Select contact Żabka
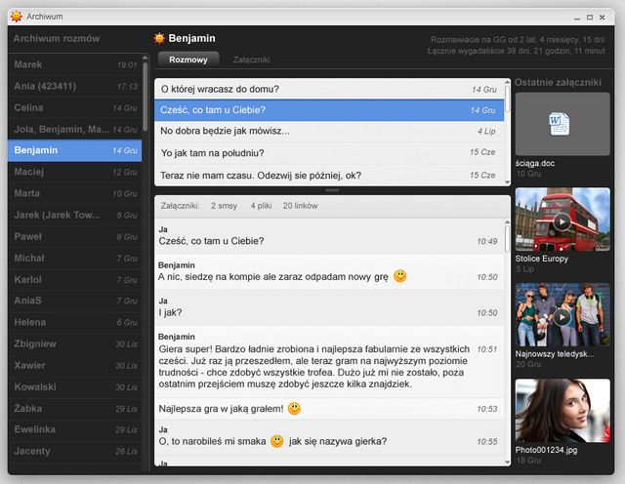Viewport: 625px width, 484px height. (x=75, y=408)
